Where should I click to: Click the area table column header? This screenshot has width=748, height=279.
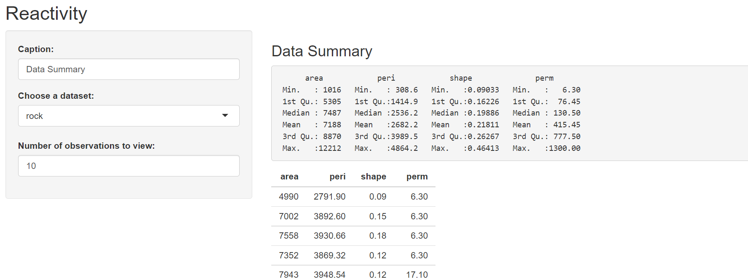point(289,176)
